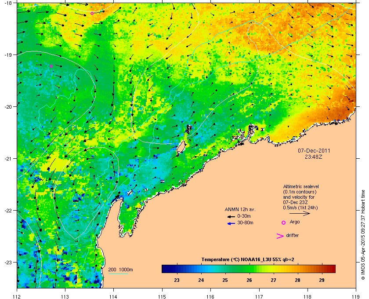Click the Temperature NOAA16_L3U colorbar title
Viewport: 369px width, 299px height.
click(248, 260)
